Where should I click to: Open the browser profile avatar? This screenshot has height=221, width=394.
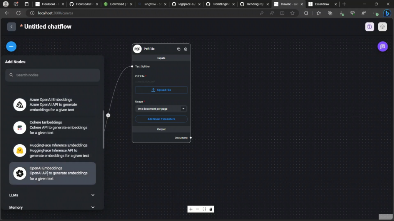(5, 4)
